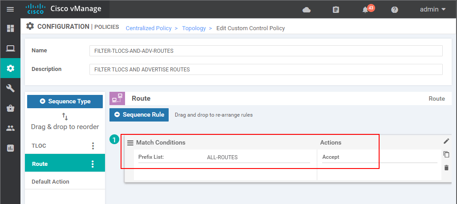Open the Tools wrench icon in sidebar
Image resolution: width=457 pixels, height=204 pixels.
11,88
